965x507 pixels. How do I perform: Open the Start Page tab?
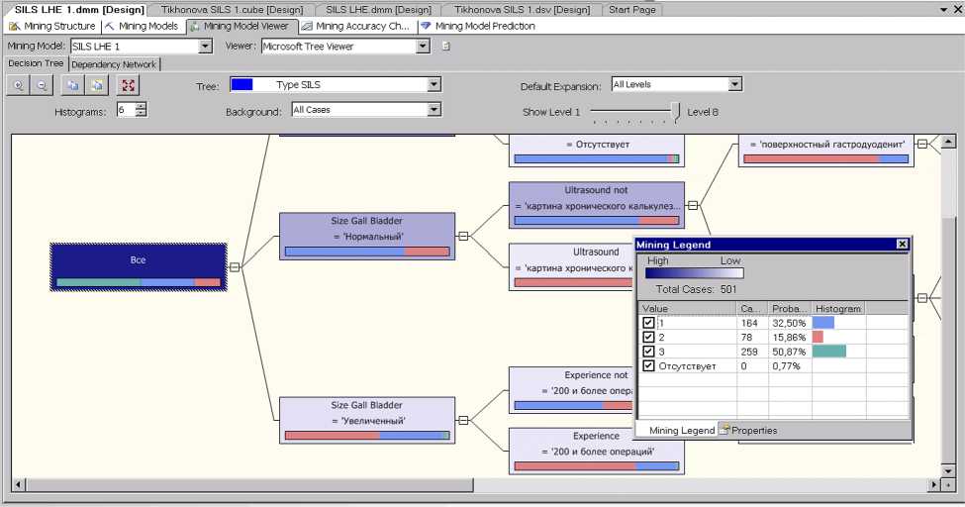coord(632,10)
